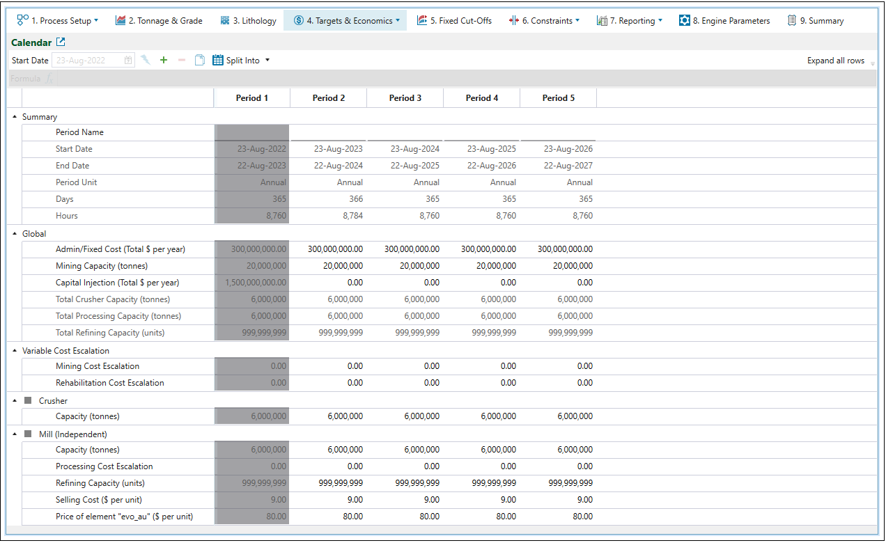Open the Split Into dropdown arrow
The image size is (886, 543).
click(x=267, y=61)
